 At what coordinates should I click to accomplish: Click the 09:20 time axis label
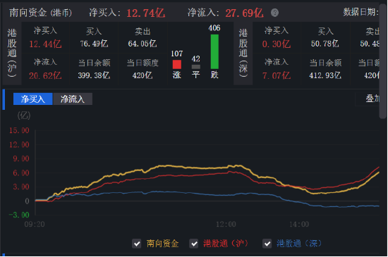point(35,224)
